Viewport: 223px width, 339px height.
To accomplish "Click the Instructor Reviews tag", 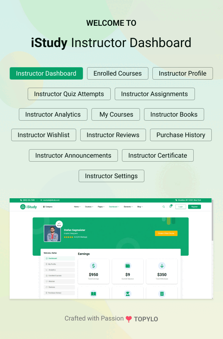I will (x=113, y=135).
